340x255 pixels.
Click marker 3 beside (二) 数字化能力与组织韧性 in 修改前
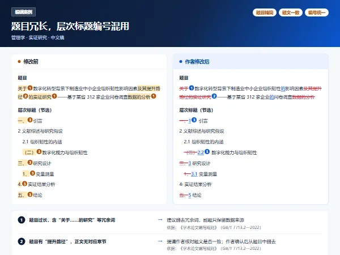pos(39,151)
